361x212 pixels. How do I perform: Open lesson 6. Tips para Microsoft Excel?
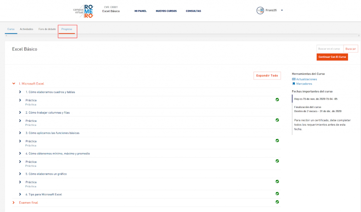(44, 194)
